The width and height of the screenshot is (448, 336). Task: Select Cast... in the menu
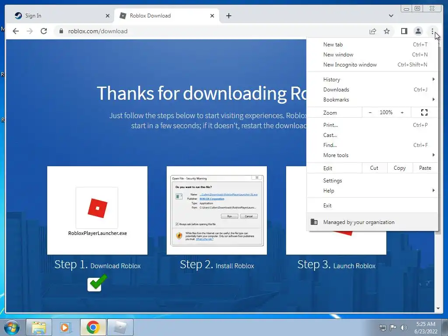(x=372, y=135)
